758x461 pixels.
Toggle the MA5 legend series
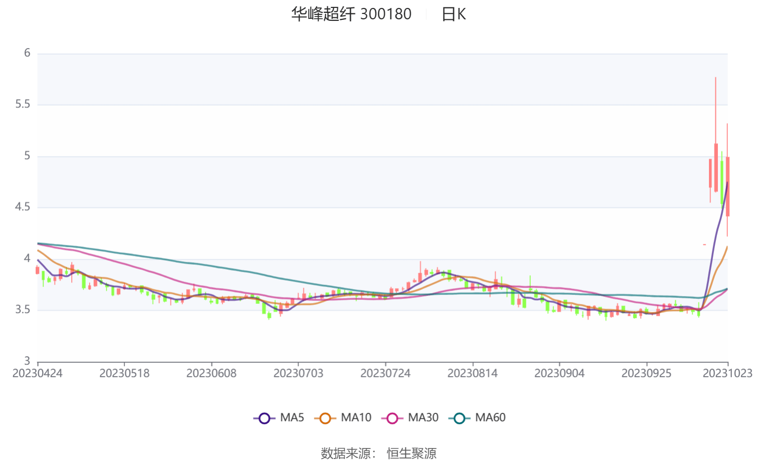pos(279,418)
